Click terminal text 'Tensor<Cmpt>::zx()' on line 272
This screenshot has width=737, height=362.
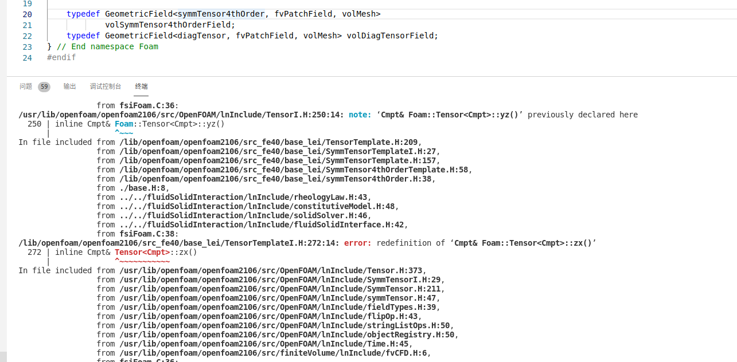(156, 252)
